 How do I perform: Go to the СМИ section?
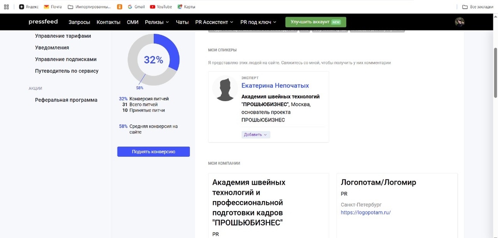pyautogui.click(x=132, y=22)
